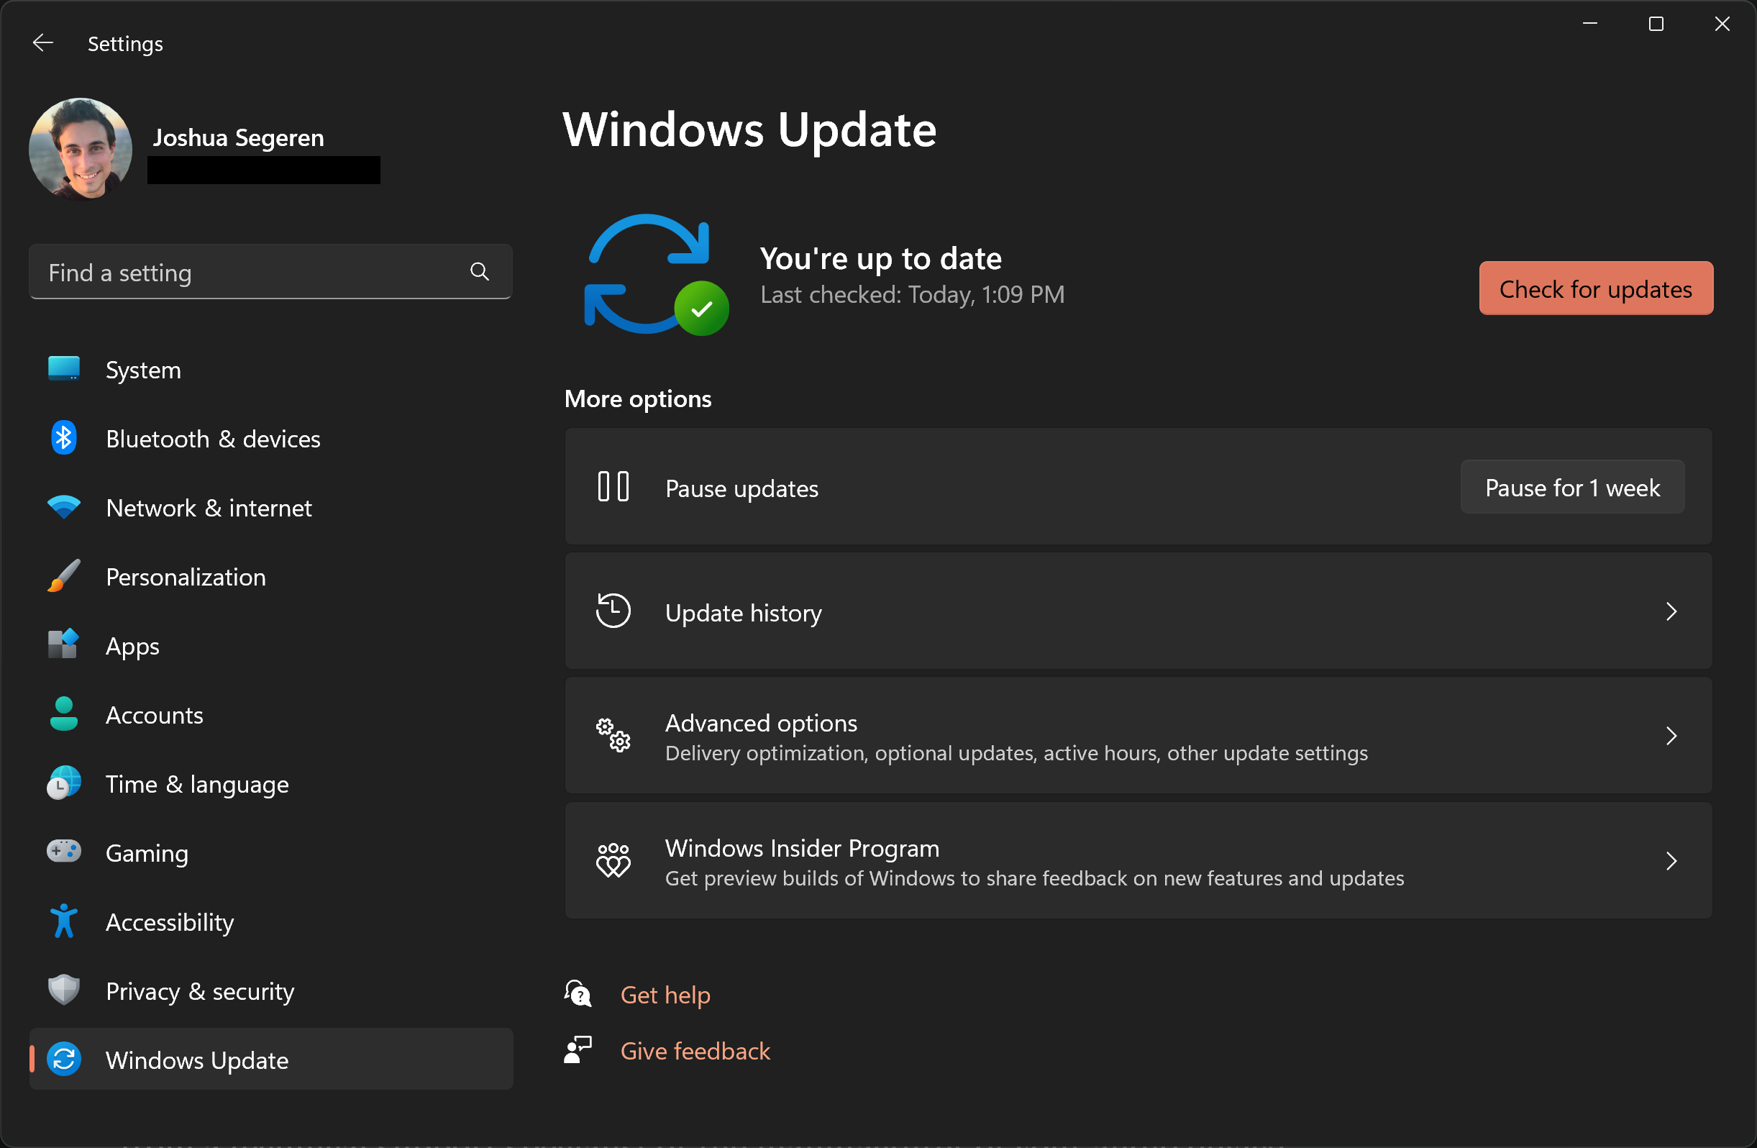Viewport: 1757px width, 1148px height.
Task: Open the Apps category
Action: [133, 647]
